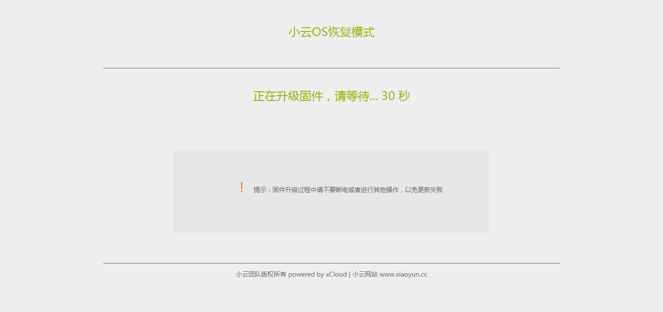This screenshot has height=312, width=663.
Task: Click the horizontal divider above the footer
Action: pos(331,263)
